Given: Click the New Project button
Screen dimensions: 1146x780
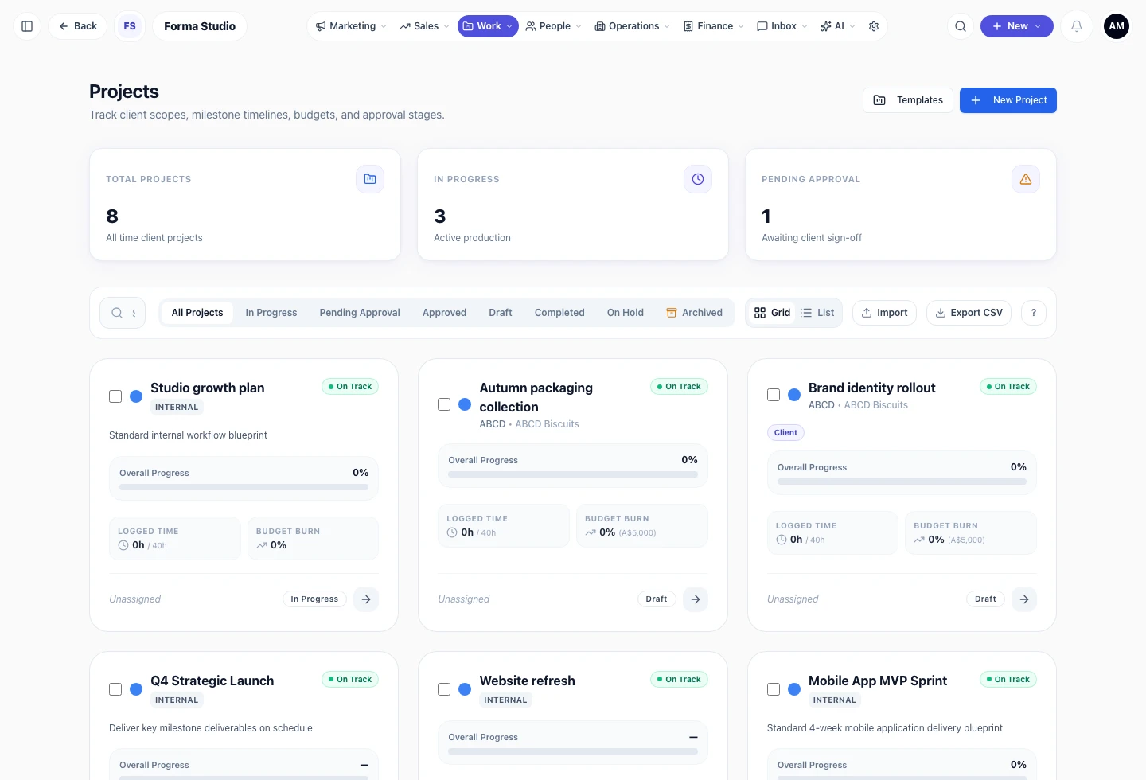Looking at the screenshot, I should (1008, 100).
